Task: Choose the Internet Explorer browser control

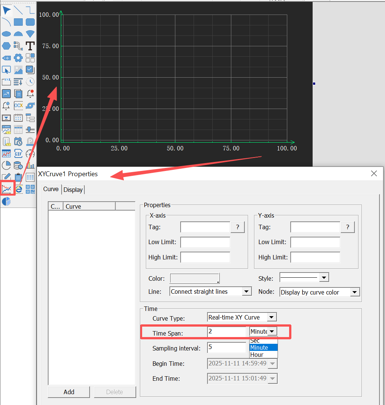Action: click(18, 189)
